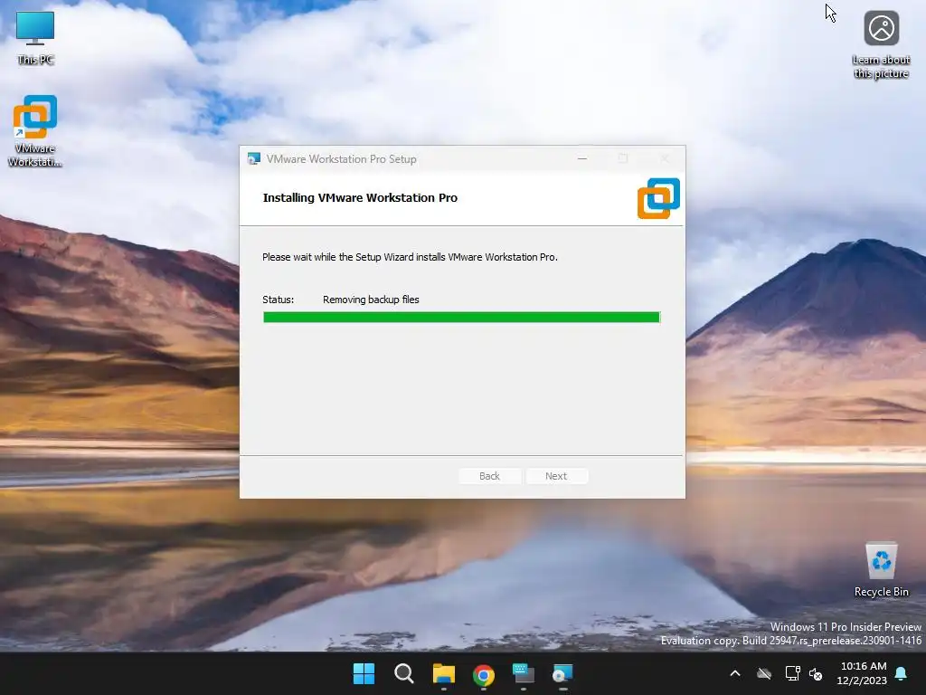
Task: Click the setup window title bar icon
Action: tap(254, 158)
